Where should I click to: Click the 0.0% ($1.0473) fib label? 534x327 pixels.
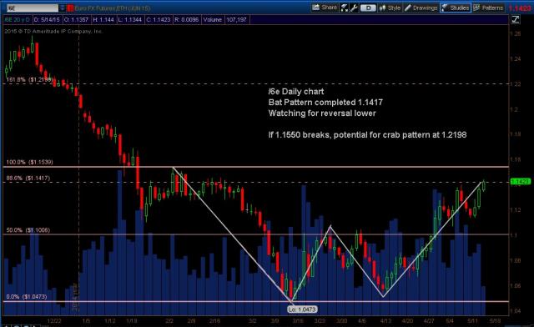(x=27, y=297)
